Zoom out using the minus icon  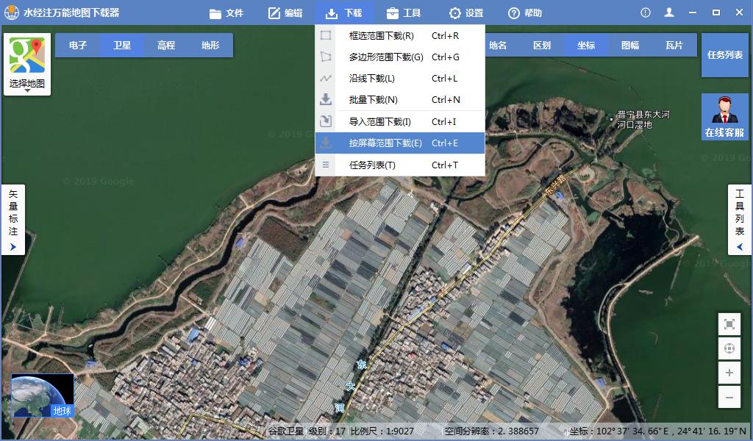click(x=728, y=398)
